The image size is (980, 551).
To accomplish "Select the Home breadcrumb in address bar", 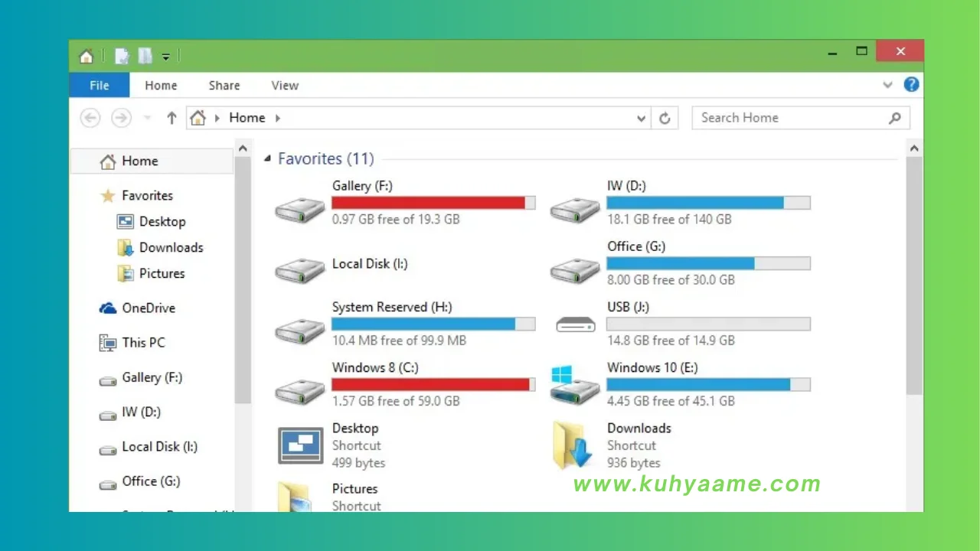I will click(247, 118).
